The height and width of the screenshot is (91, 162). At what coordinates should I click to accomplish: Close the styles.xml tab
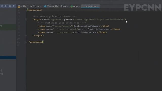point(98,6)
